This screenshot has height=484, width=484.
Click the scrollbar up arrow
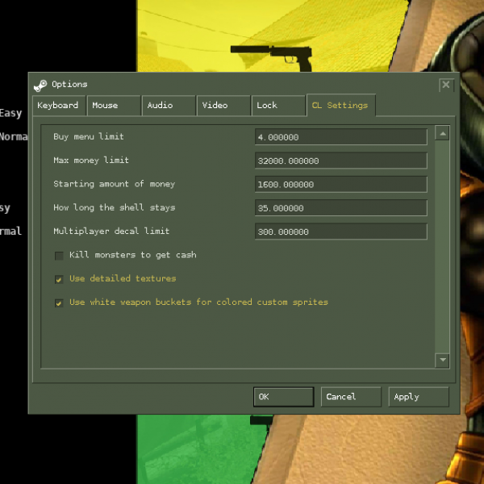point(442,133)
